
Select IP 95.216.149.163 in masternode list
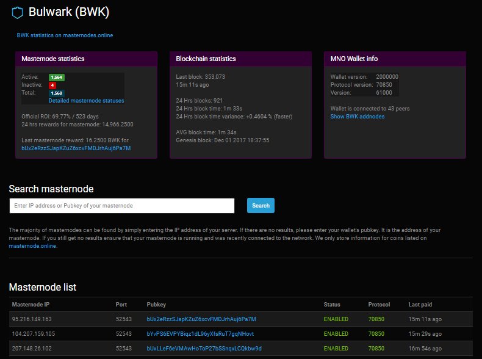32,319
